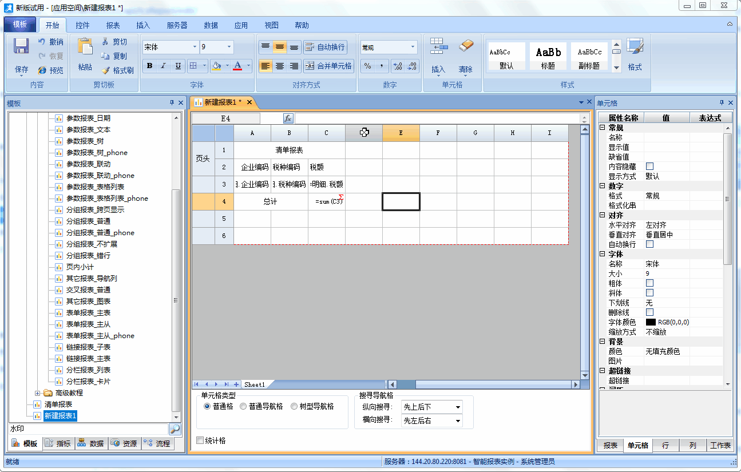Click the Save icon in the ribbon
The width and height of the screenshot is (741, 472).
pos(21,46)
